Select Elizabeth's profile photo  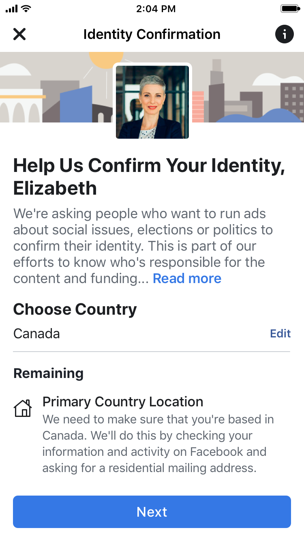(x=152, y=101)
